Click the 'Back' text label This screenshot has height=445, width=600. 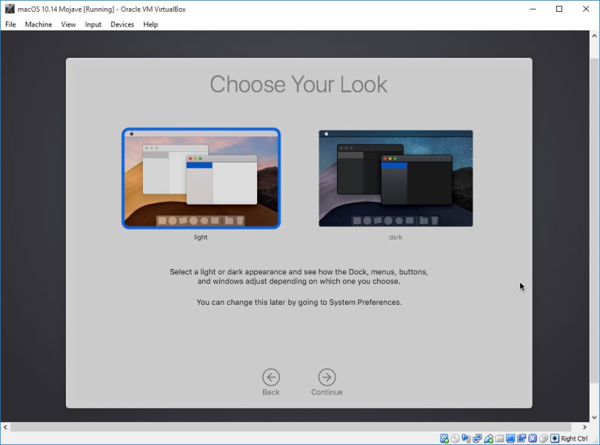pyautogui.click(x=271, y=392)
